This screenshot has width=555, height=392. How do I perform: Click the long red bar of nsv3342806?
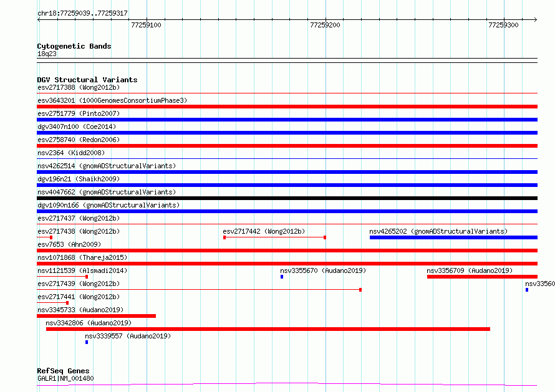[x=268, y=329]
